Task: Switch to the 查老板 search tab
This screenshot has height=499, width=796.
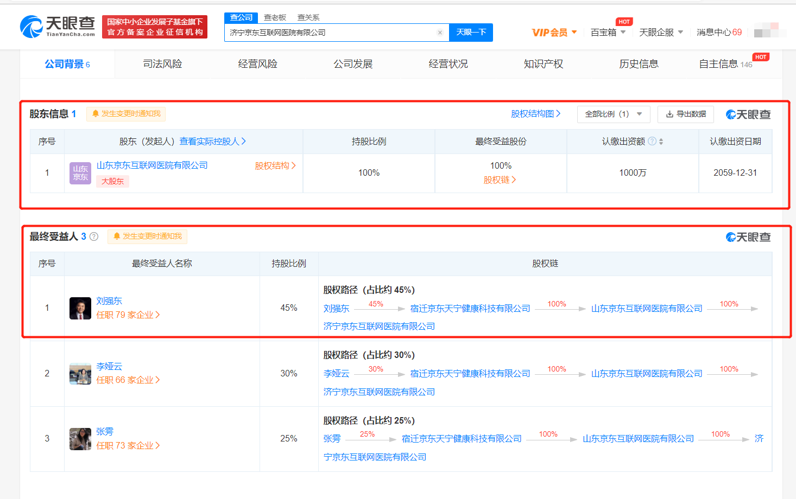Action: tap(275, 17)
